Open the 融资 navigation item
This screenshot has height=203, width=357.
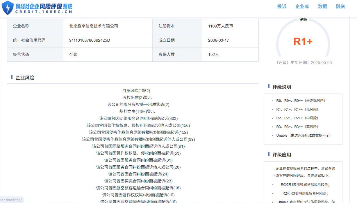click(x=340, y=6)
